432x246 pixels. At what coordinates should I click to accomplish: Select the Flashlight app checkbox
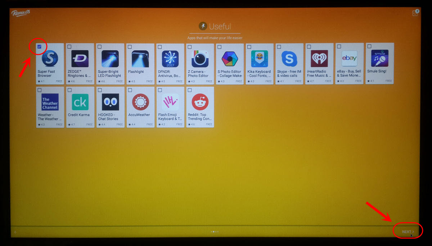coord(130,47)
